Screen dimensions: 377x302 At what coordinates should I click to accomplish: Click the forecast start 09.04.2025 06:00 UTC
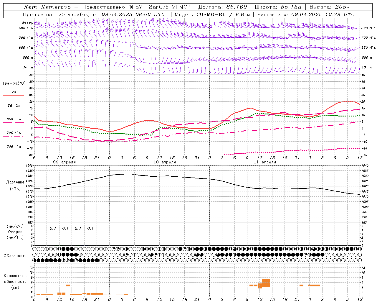133,14
